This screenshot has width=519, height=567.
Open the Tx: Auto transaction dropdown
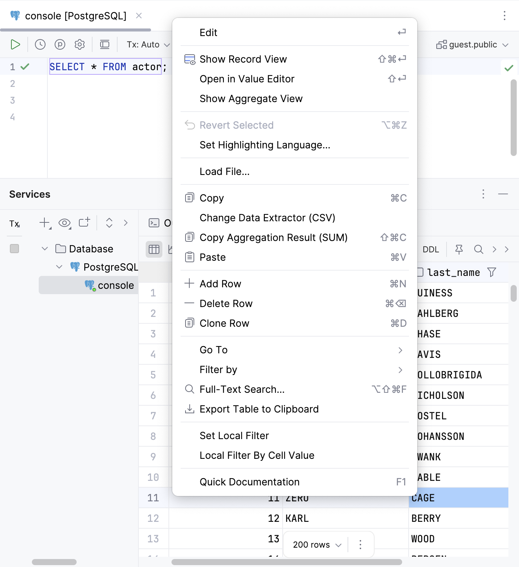(x=147, y=44)
